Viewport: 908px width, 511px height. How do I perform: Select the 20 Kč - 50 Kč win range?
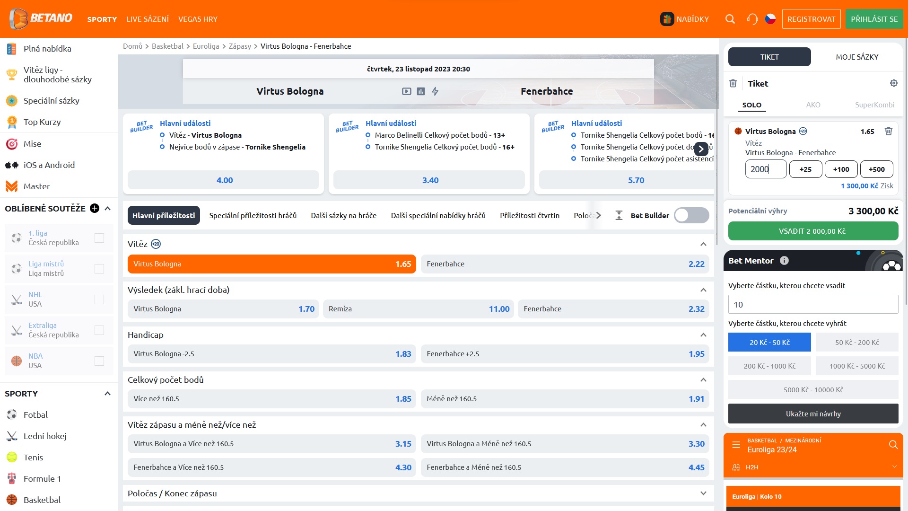pos(769,342)
